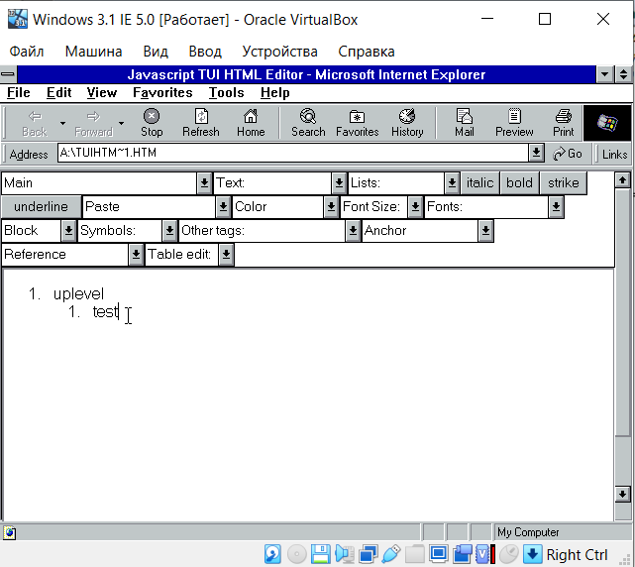
Task: Open the Back history arrow
Action: coord(62,123)
